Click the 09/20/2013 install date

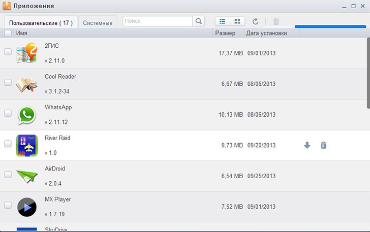261,145
